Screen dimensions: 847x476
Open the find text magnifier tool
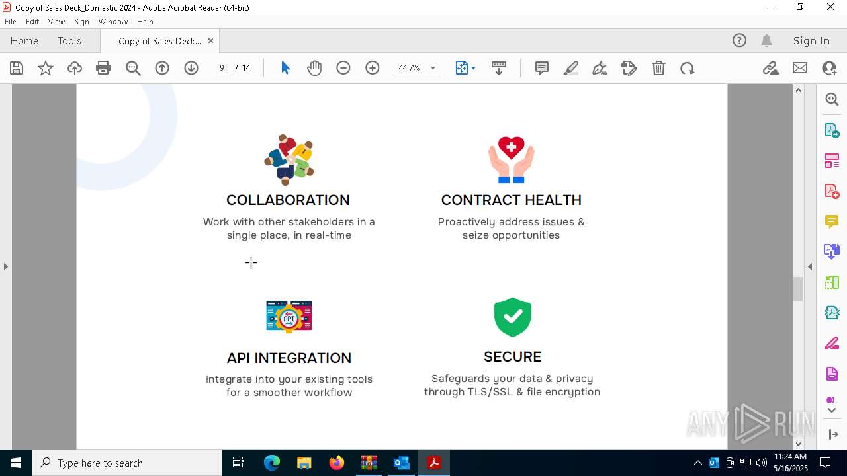133,68
